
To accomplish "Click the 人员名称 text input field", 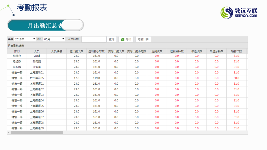I will 94,39.
